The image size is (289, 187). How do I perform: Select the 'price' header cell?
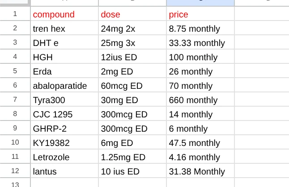pyautogui.click(x=200, y=13)
